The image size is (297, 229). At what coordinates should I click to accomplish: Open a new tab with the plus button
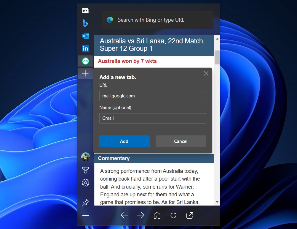coord(85,74)
